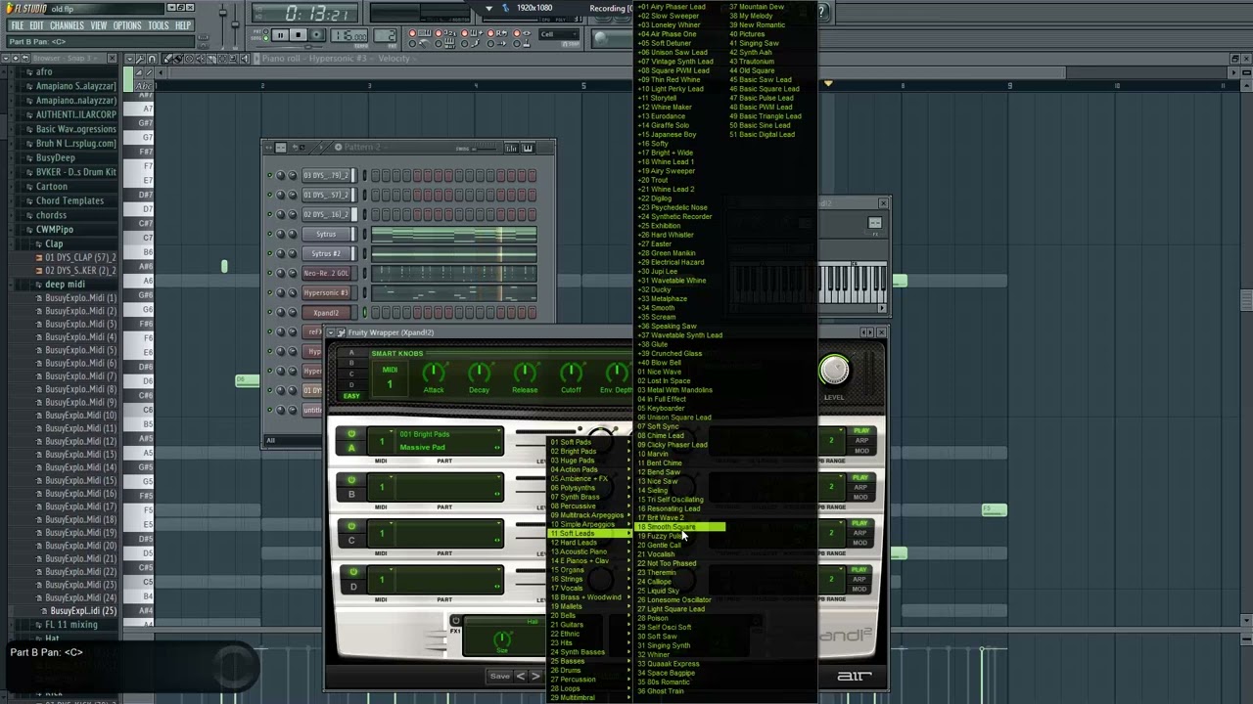1253x704 pixels.
Task: Click the Xpand!2 preset next arrow button
Action: click(535, 676)
